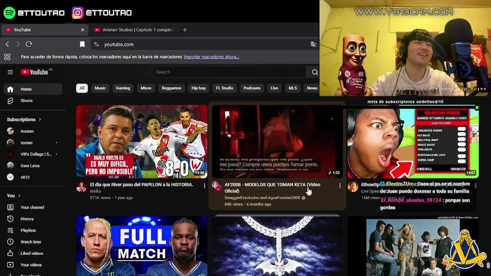Open Watch later in the sidebar
Image resolution: width=491 pixels, height=276 pixels.
tap(33, 242)
